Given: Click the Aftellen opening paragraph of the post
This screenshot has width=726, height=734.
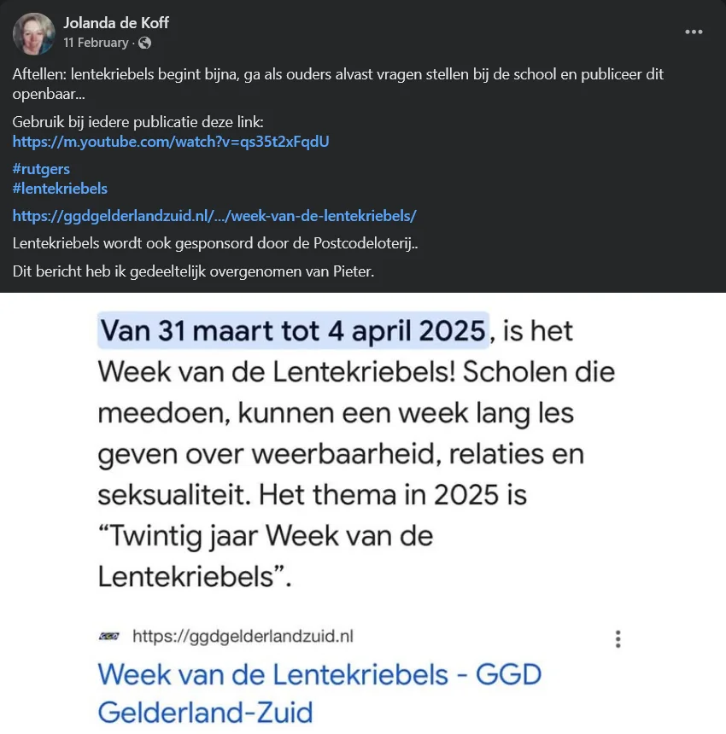Looking at the screenshot, I should 337,84.
